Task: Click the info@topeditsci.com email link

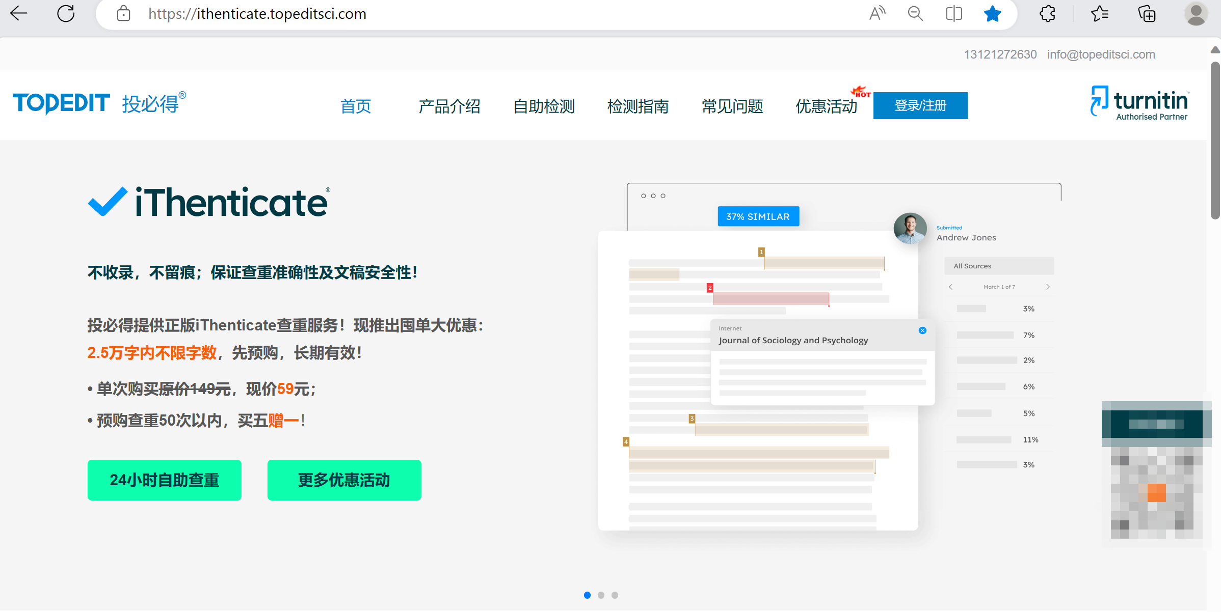Action: point(1101,54)
